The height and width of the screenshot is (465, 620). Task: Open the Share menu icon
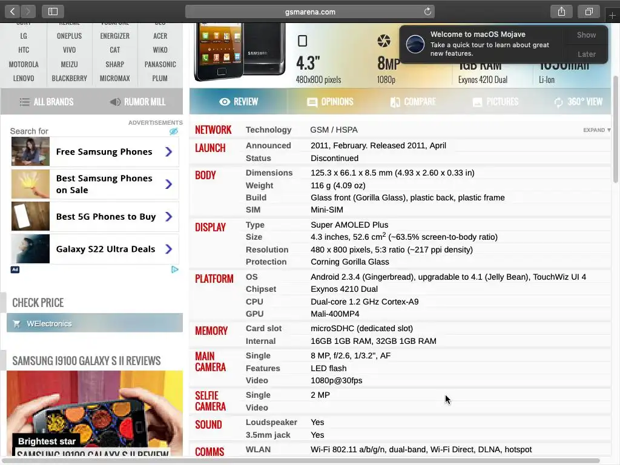[561, 12]
